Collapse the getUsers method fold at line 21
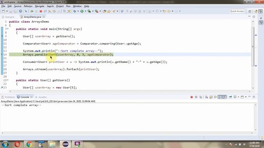Screen dimensions: 264x148 (x=8, y=80)
